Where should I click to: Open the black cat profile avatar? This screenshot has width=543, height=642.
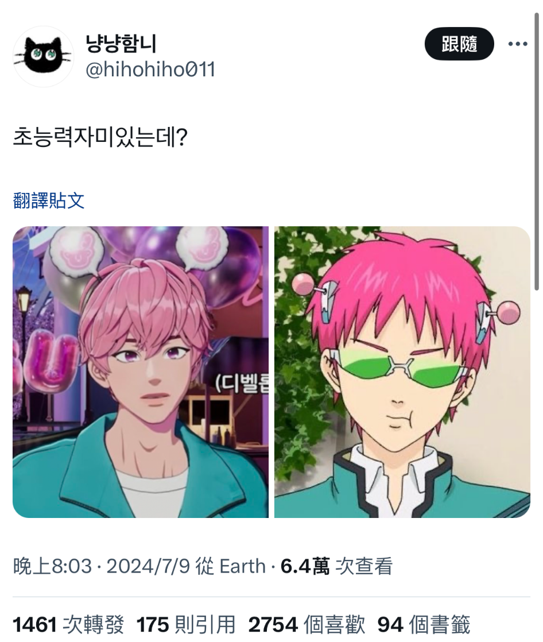point(44,56)
